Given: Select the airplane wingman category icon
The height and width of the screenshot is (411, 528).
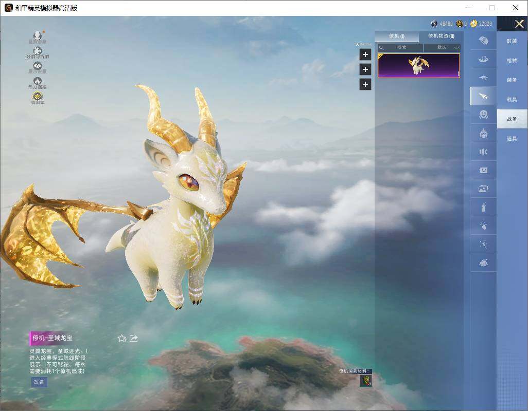Looking at the screenshot, I should point(483,97).
